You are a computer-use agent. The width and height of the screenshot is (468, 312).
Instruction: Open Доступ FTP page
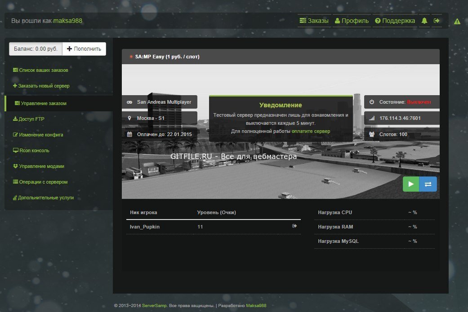29,119
